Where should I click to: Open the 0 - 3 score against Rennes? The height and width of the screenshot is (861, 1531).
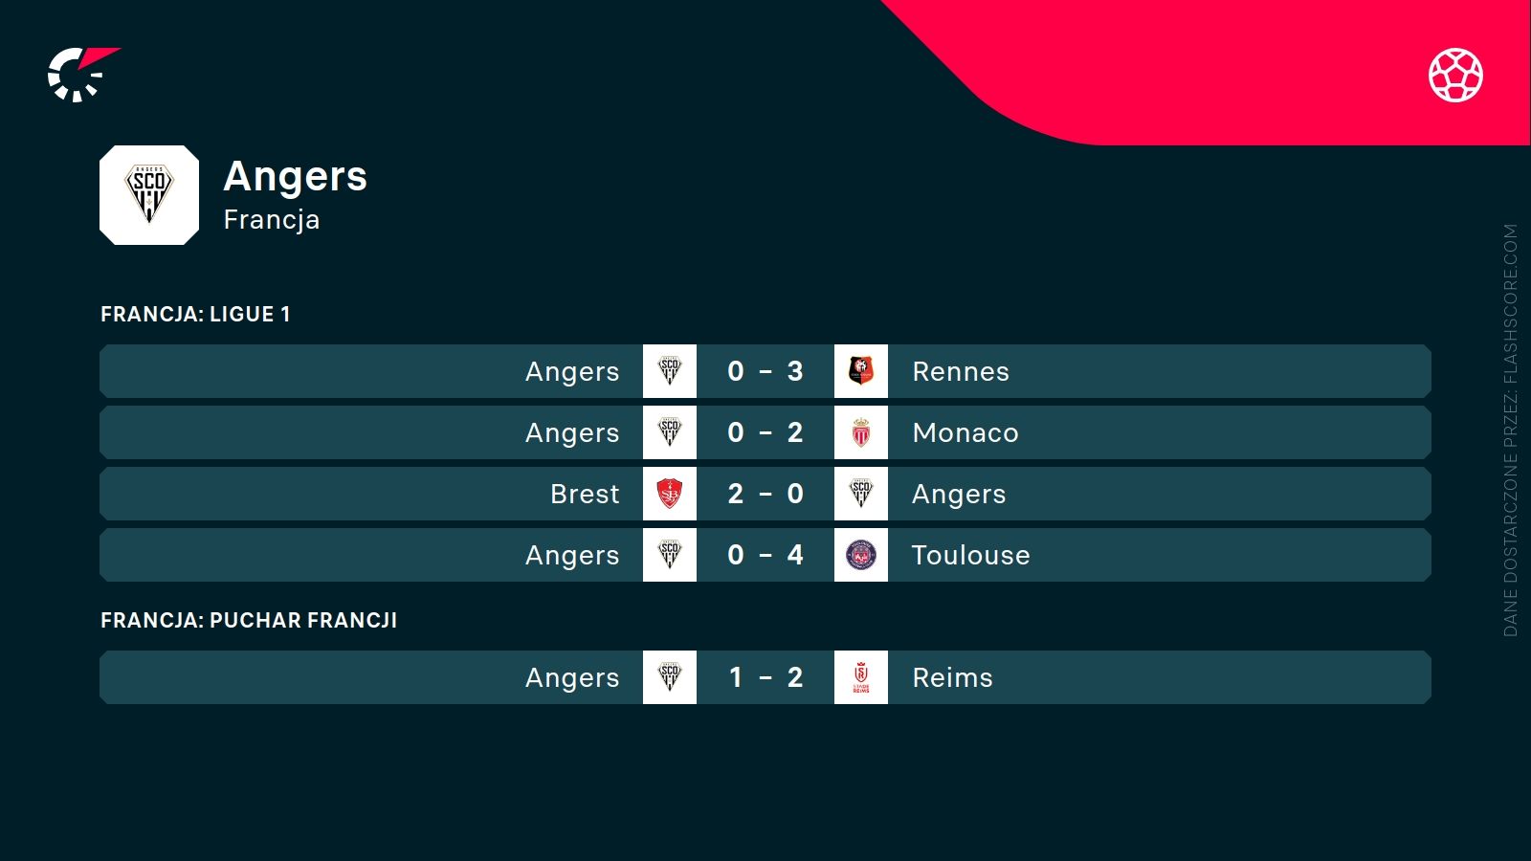(x=765, y=371)
